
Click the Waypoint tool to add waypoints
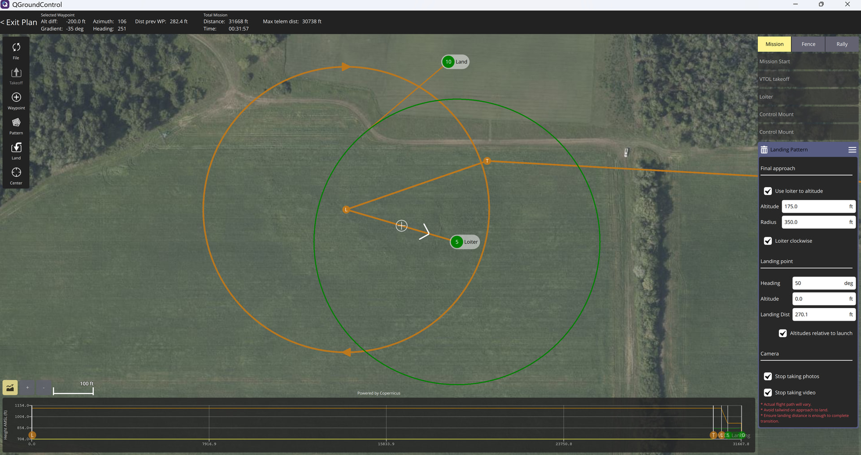tap(16, 100)
